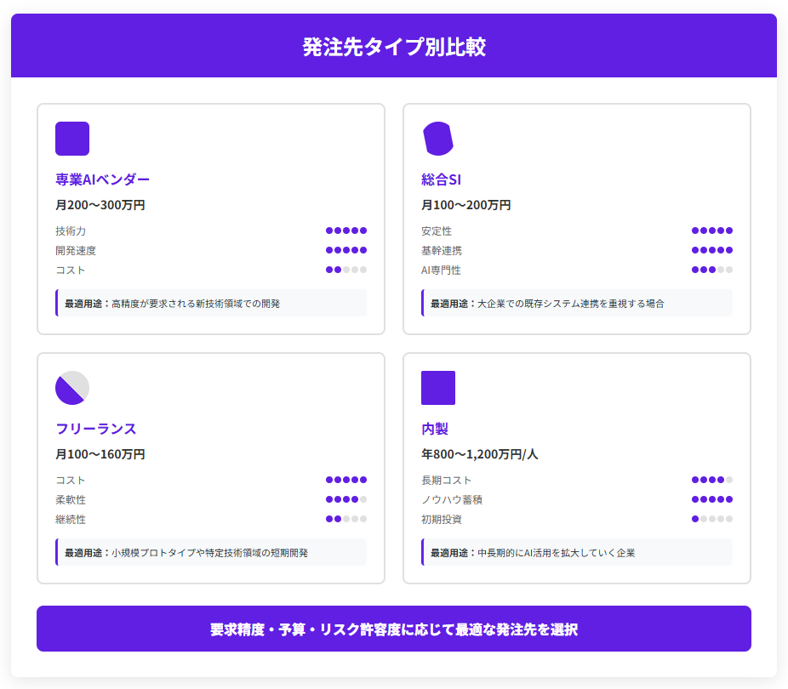Click the 技術力 dot rating in 専業AIベンダー card

point(345,231)
